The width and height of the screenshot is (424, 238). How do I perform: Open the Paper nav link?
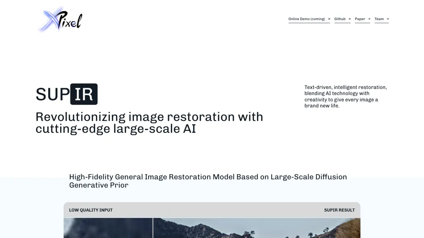[360, 19]
